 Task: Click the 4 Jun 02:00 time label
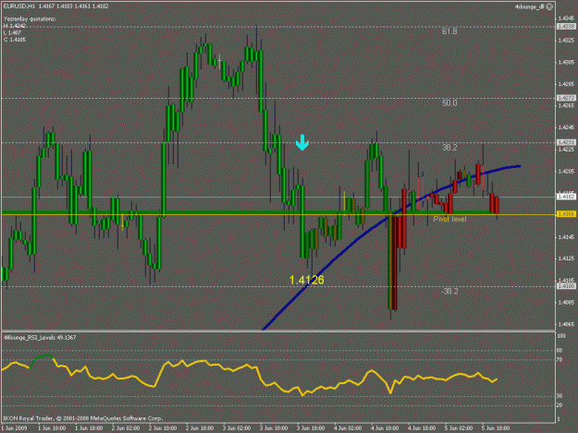click(x=348, y=428)
